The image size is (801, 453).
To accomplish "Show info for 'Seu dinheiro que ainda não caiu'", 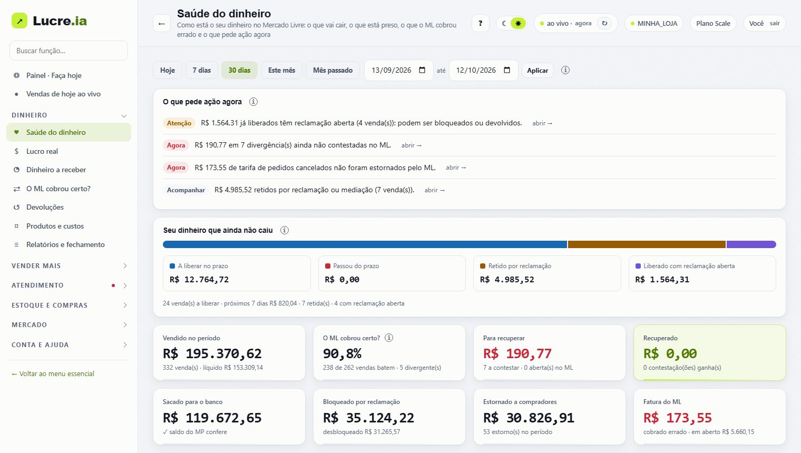I will 285,230.
